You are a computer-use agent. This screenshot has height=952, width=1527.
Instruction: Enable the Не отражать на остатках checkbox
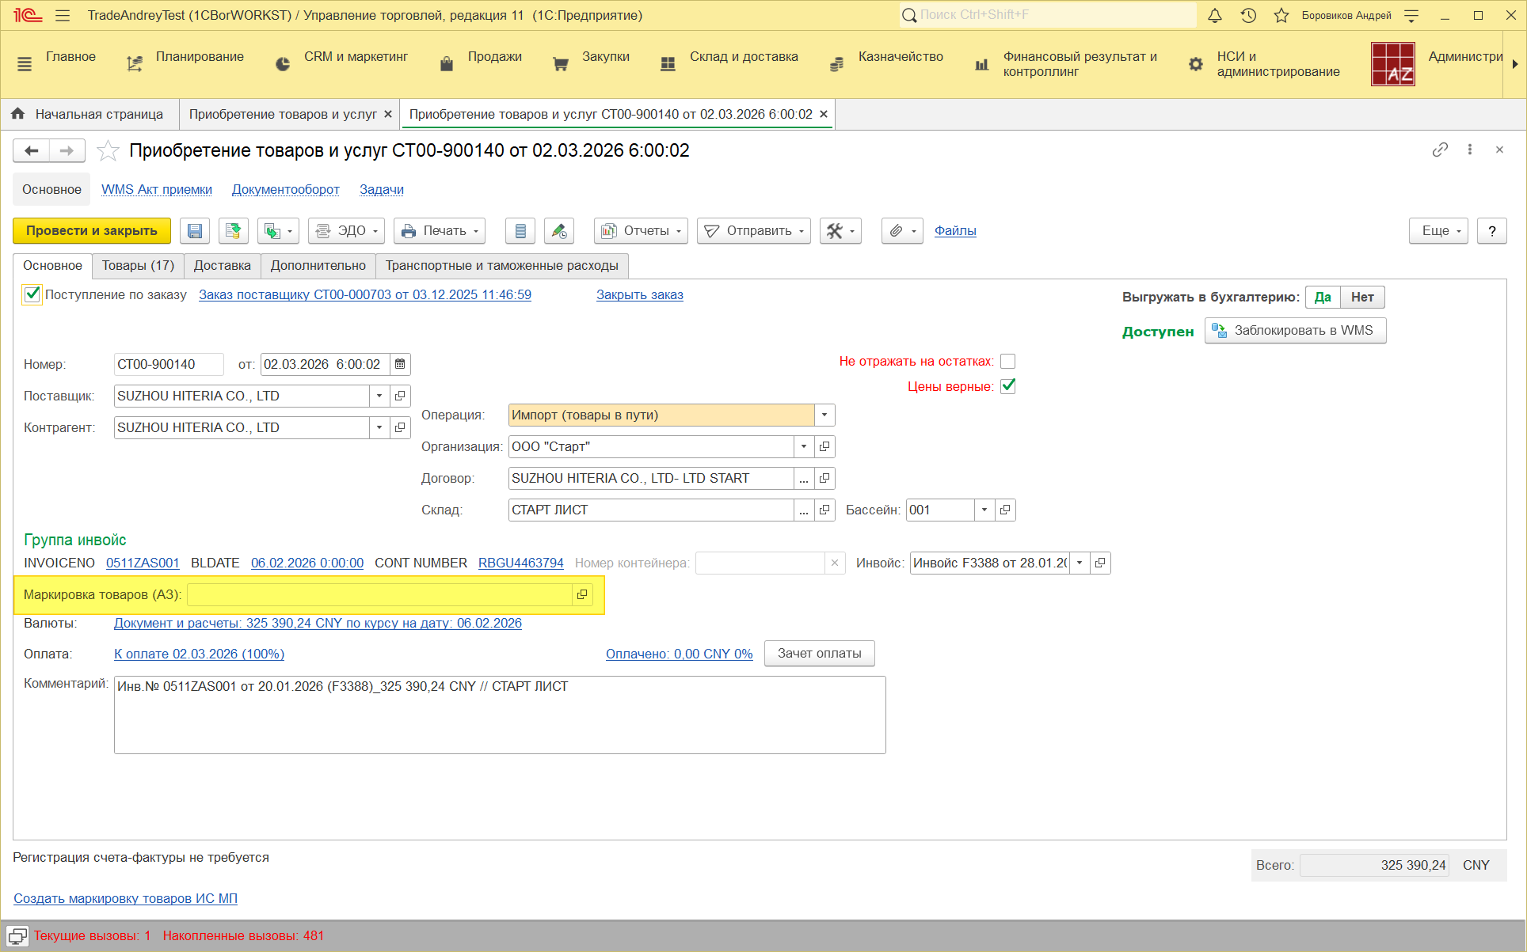tap(1007, 361)
